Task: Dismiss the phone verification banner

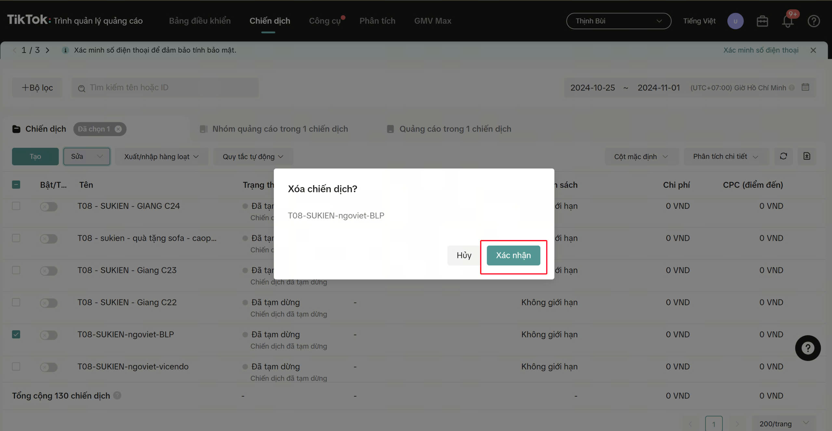Action: tap(813, 50)
